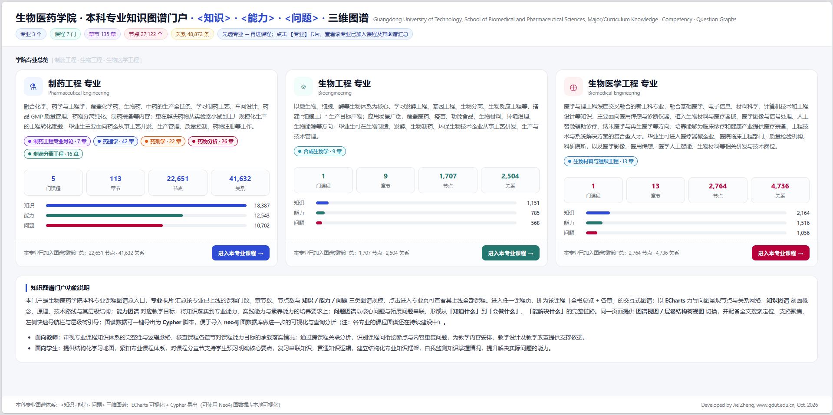Click the 专业 3 个 stat badge
Screen dimensions: 833x415
click(x=31, y=34)
